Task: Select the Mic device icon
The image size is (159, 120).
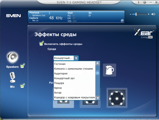Action: (x=13, y=77)
